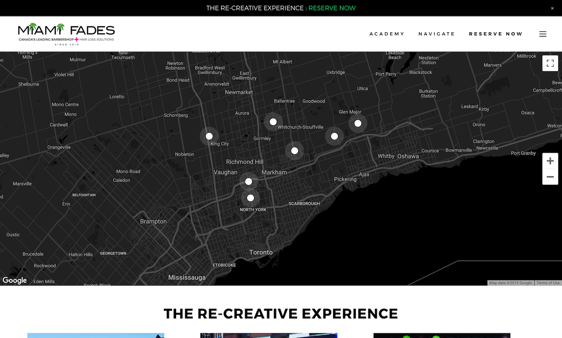Select the North York map marker
Viewport: 562px width, 338px height.
tap(251, 198)
